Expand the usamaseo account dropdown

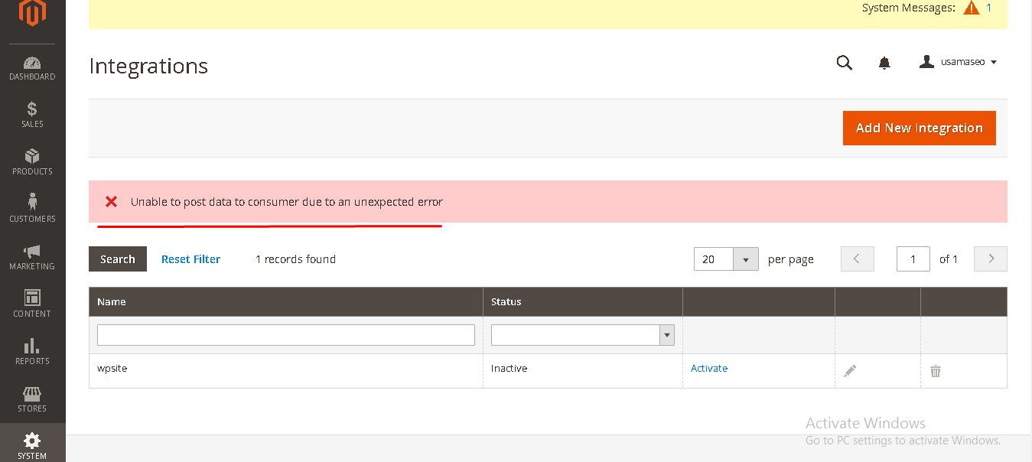click(x=959, y=62)
